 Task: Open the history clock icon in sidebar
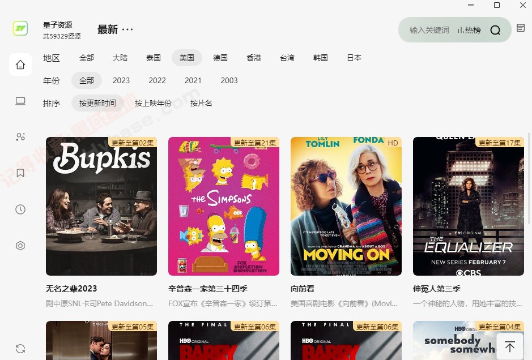point(20,209)
